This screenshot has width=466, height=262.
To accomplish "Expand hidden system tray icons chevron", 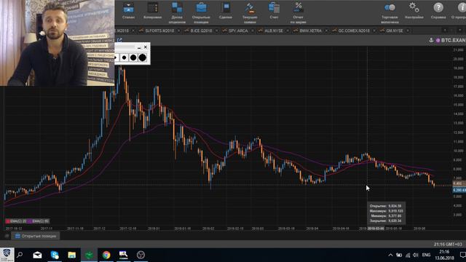I will click(x=390, y=255).
